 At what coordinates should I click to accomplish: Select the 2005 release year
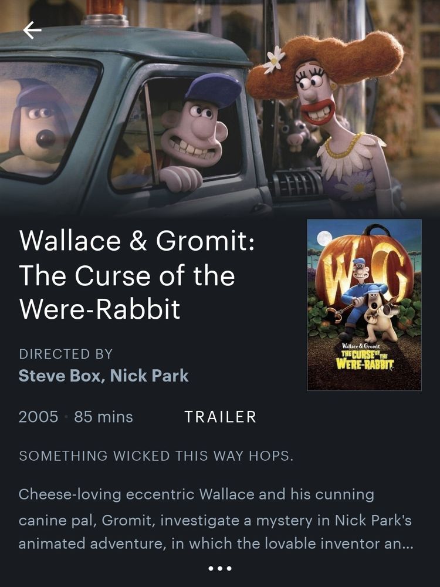tap(38, 417)
